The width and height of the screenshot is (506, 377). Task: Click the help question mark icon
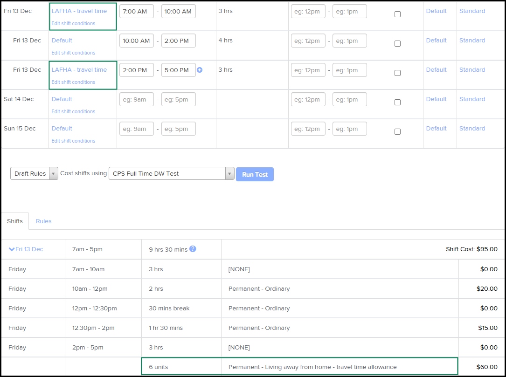(193, 249)
